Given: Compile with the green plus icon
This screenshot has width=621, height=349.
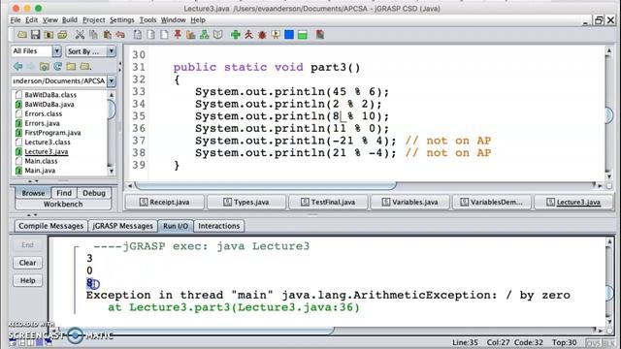Looking at the screenshot, I should click(236, 35).
